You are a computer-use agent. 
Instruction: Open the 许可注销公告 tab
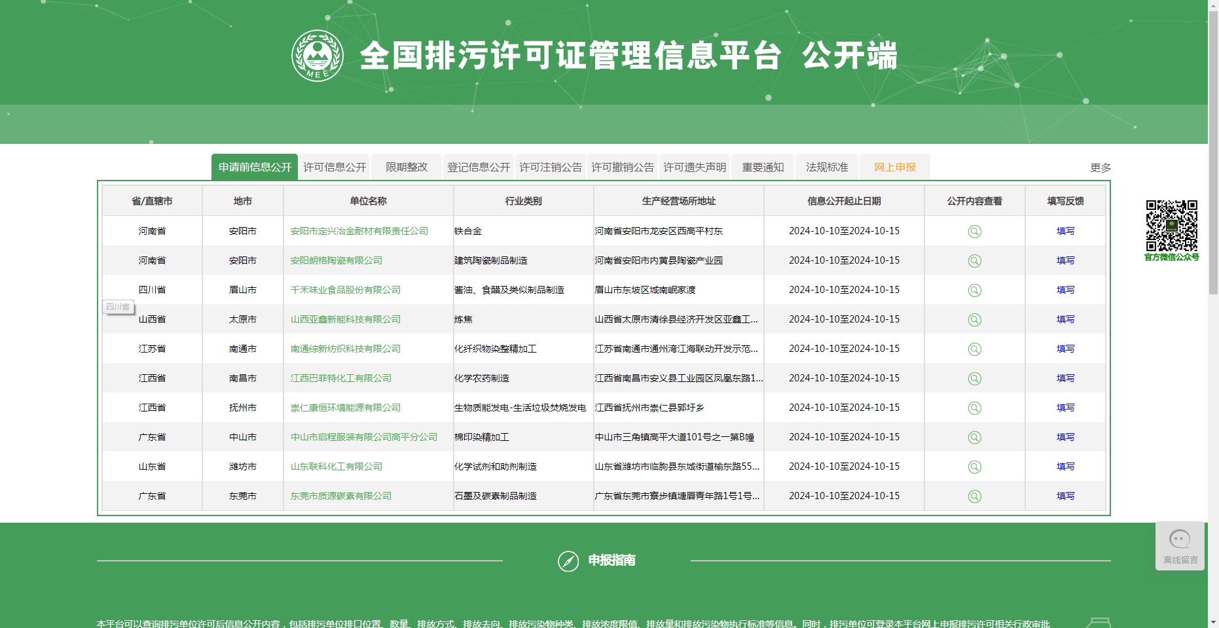click(551, 167)
